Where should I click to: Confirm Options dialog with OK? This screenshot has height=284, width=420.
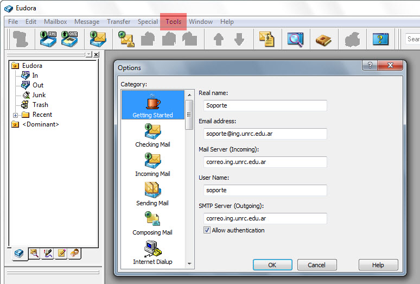[272, 265]
